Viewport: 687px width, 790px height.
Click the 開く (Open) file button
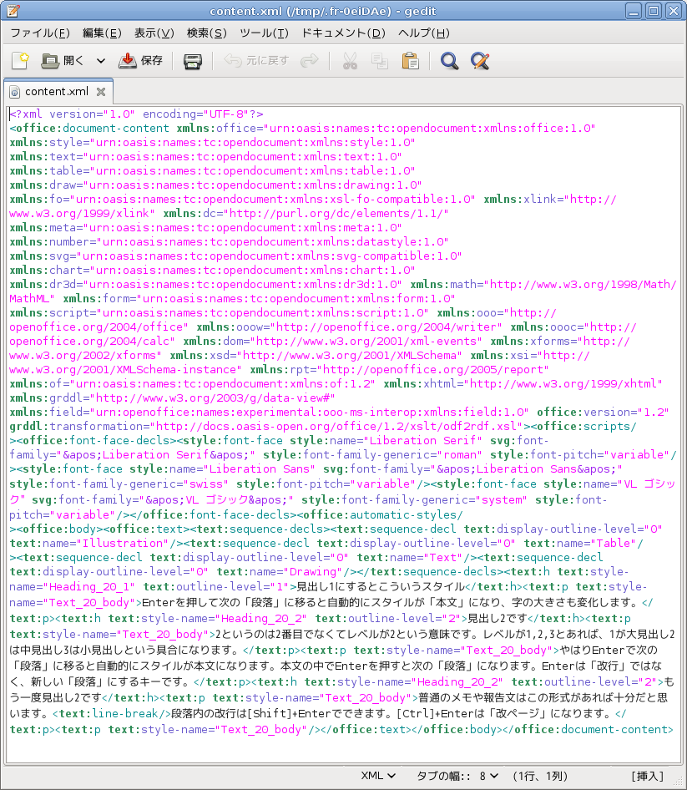(63, 61)
